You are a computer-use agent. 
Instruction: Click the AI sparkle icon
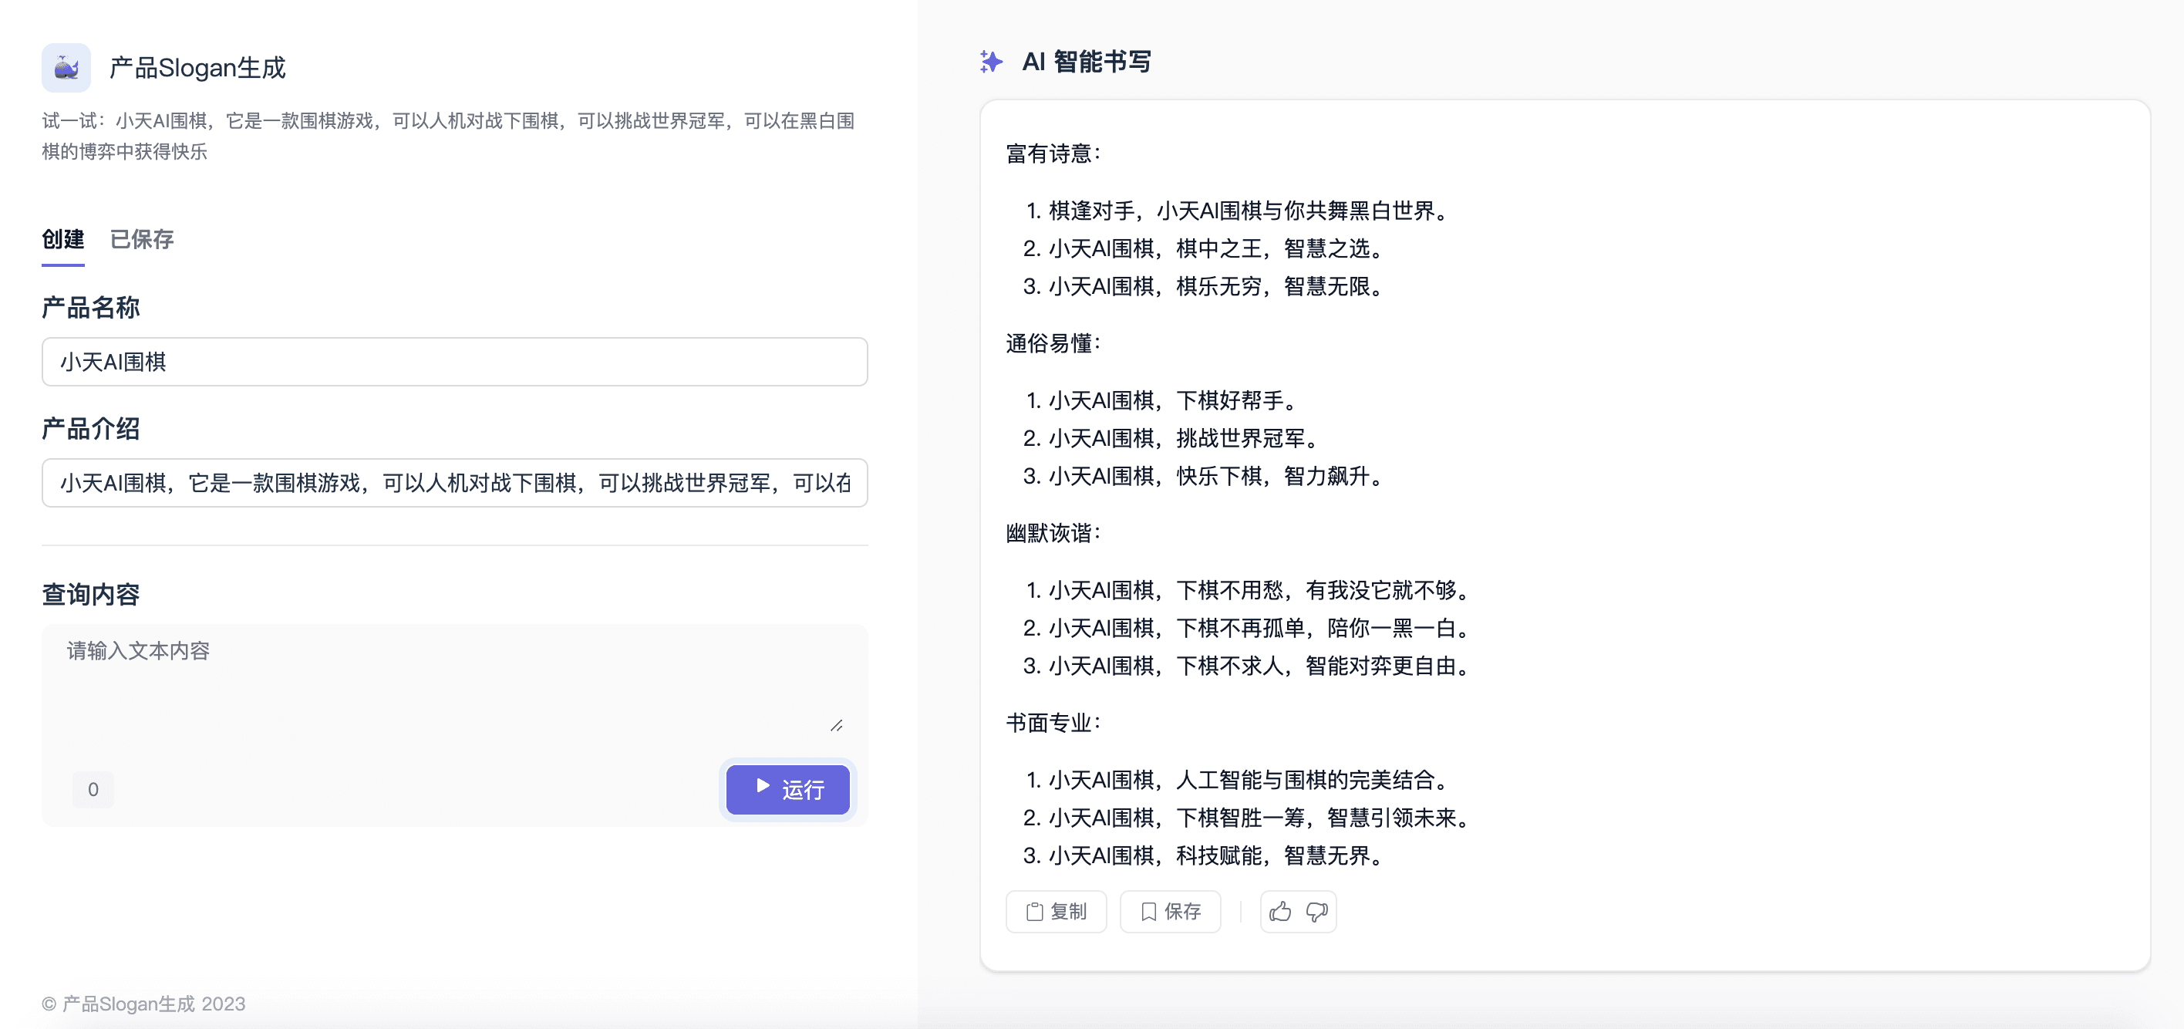point(990,62)
